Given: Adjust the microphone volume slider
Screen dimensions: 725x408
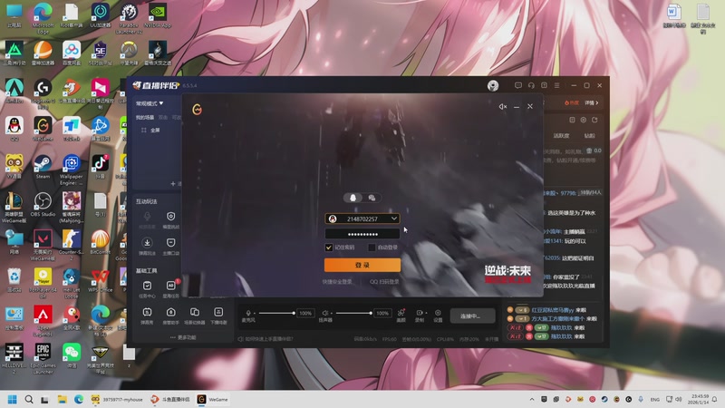Looking at the screenshot, I should point(276,313).
